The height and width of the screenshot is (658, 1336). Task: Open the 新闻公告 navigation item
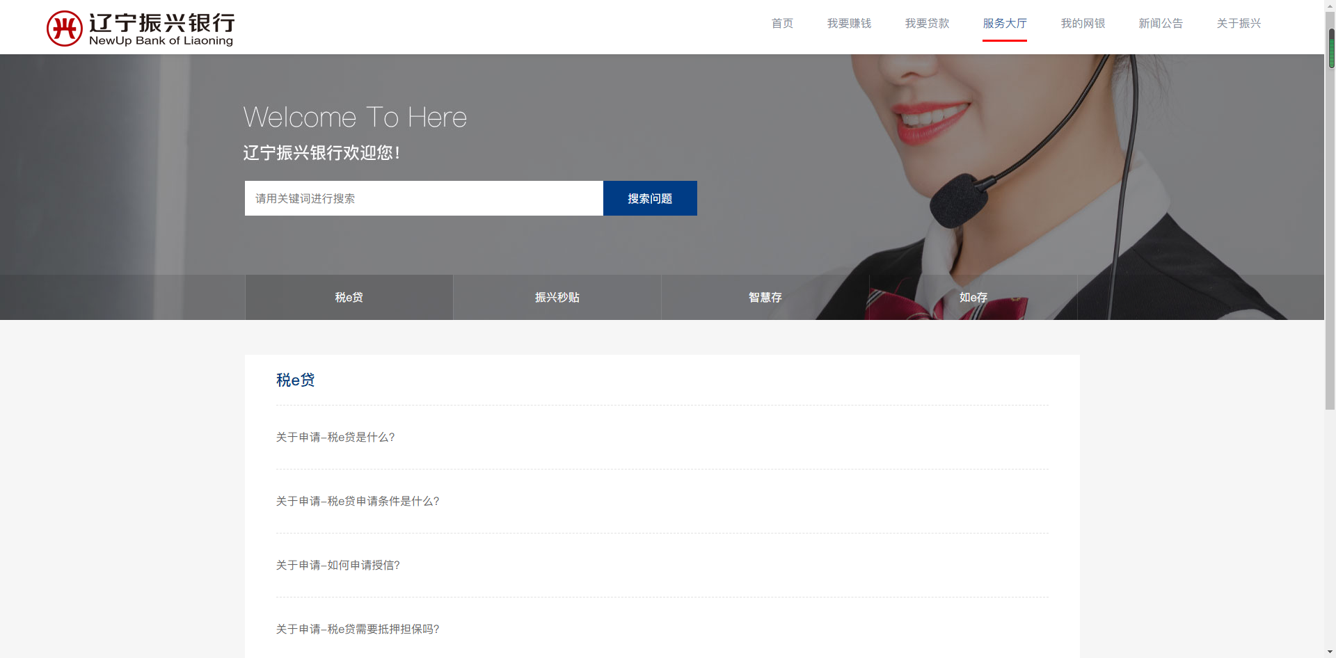(x=1161, y=24)
